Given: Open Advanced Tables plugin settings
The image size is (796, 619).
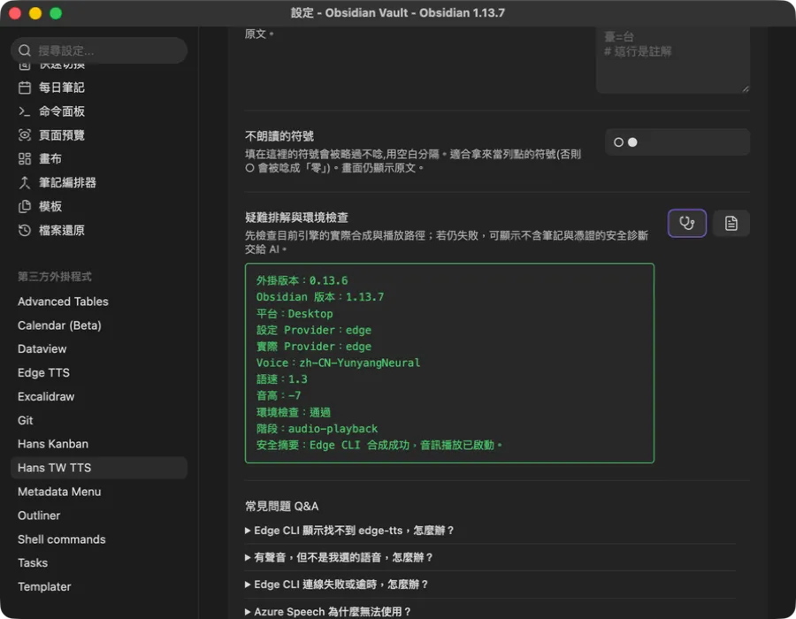Looking at the screenshot, I should tap(99, 302).
